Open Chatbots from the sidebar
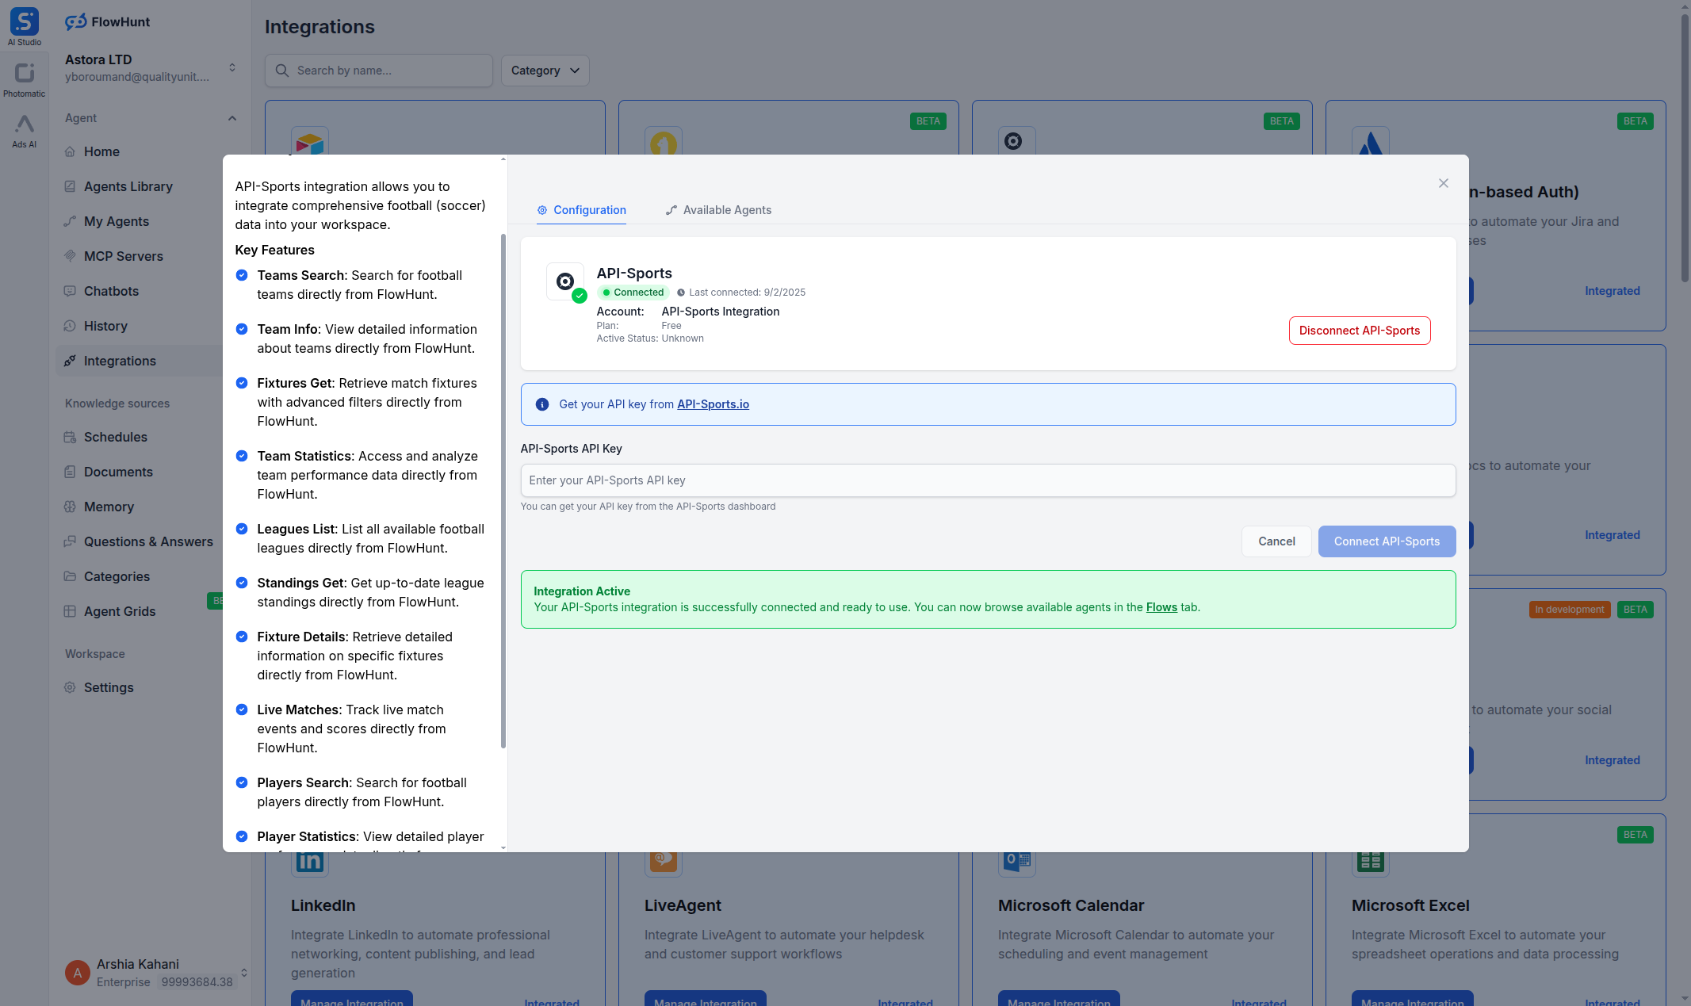1691x1006 pixels. [112, 291]
